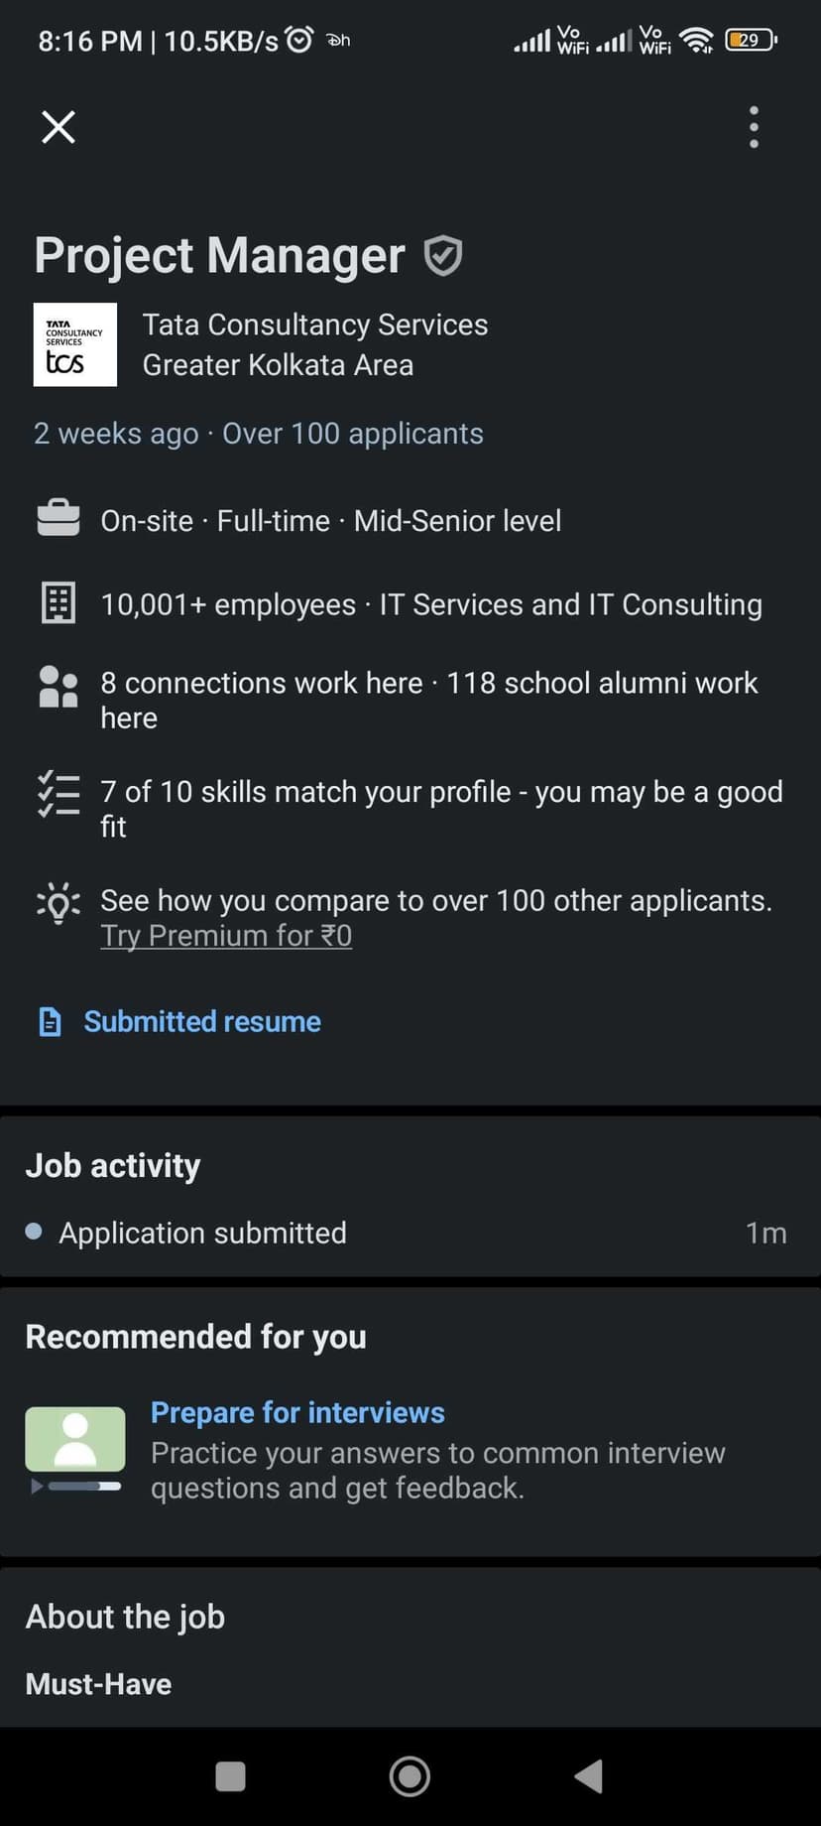Viewport: 821px width, 1826px height.
Task: Tap the building company size icon
Action: click(x=59, y=603)
